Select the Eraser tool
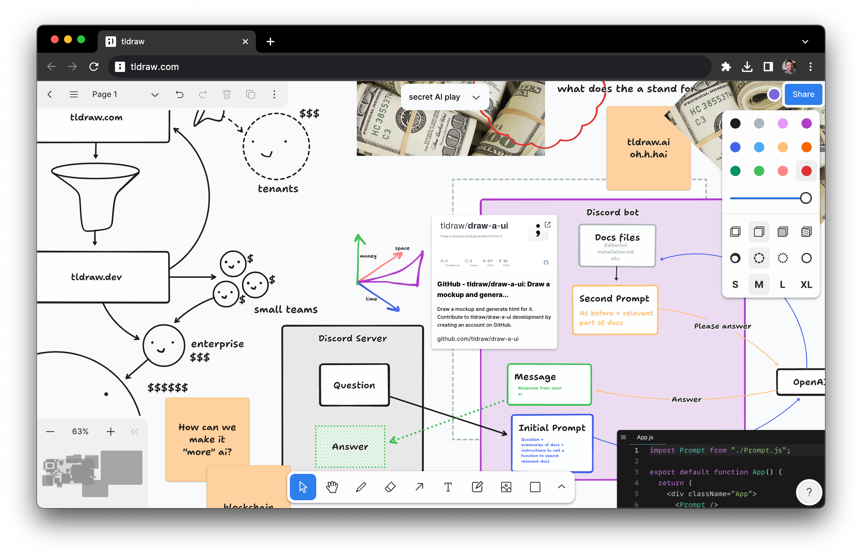This screenshot has height=557, width=862. (391, 487)
